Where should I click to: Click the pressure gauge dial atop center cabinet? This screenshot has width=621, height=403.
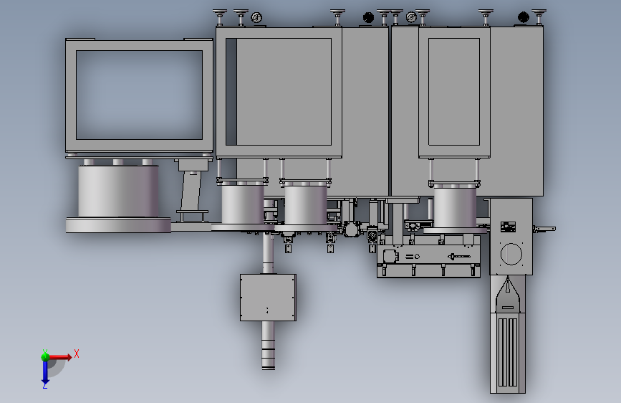(256, 18)
